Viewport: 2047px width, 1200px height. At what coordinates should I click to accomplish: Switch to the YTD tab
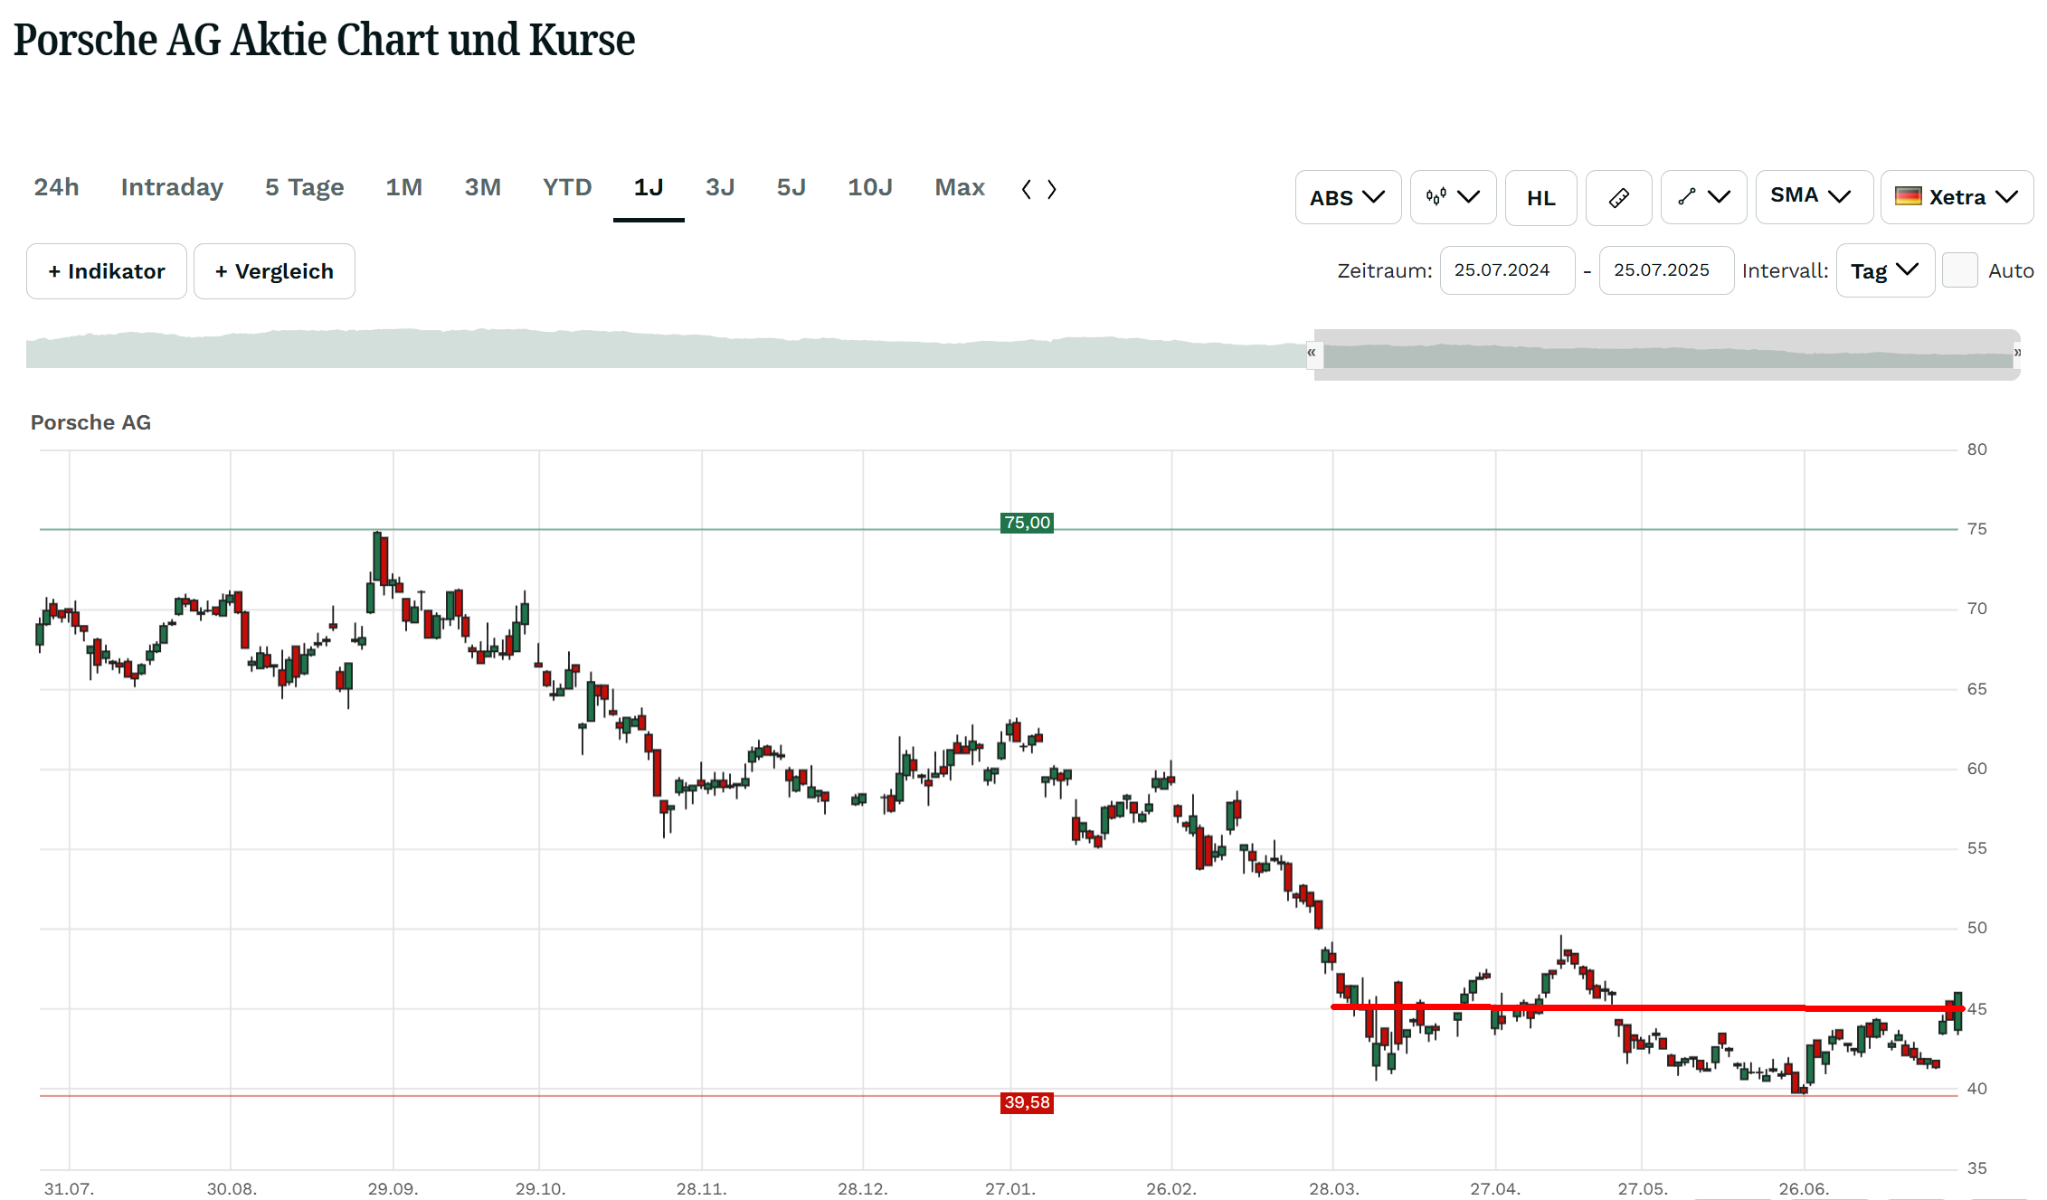coord(567,187)
